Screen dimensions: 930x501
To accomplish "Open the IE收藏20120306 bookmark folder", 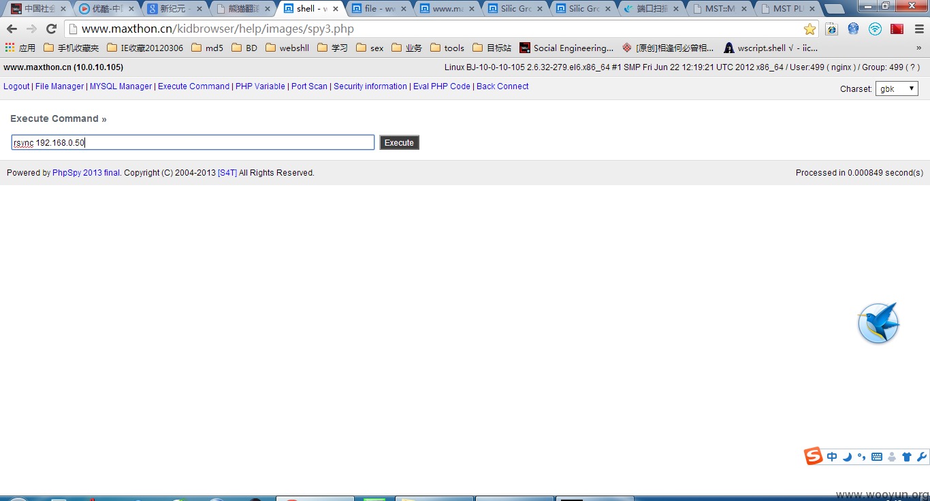I will tap(144, 48).
